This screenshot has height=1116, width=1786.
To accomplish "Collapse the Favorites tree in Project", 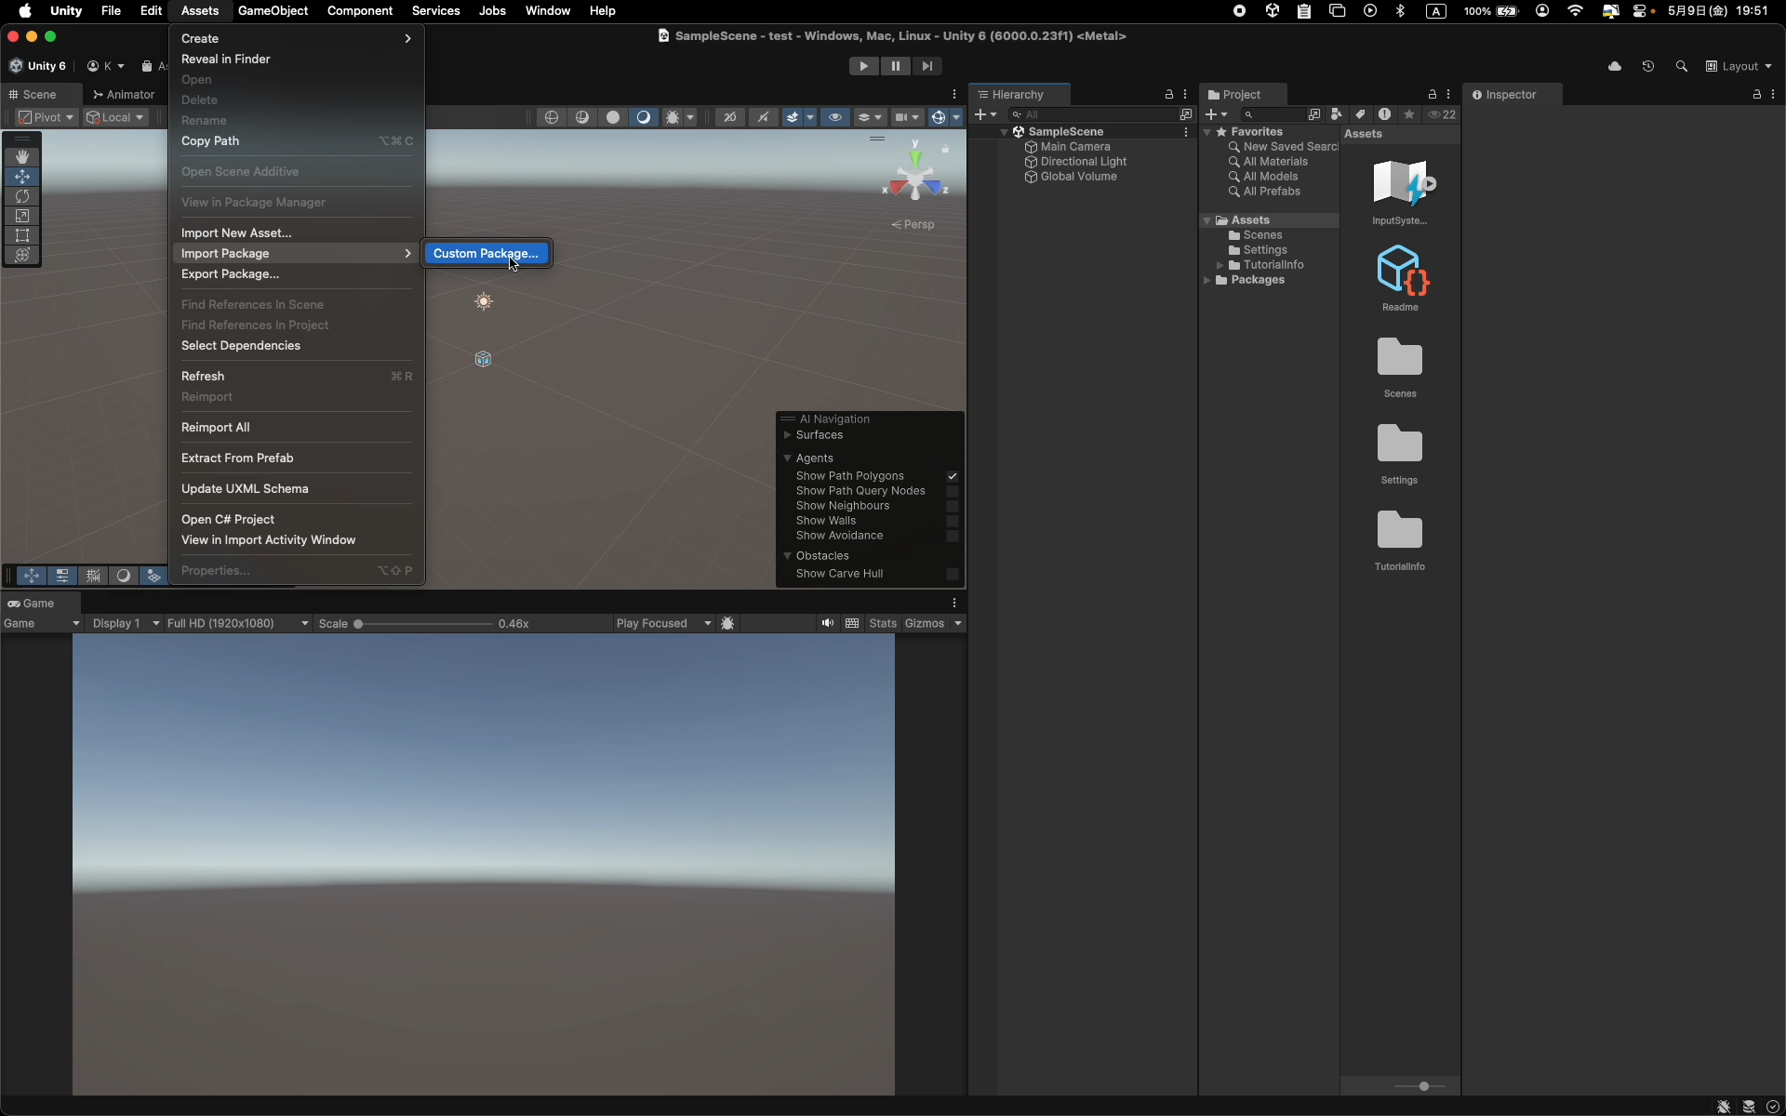I will (x=1207, y=132).
